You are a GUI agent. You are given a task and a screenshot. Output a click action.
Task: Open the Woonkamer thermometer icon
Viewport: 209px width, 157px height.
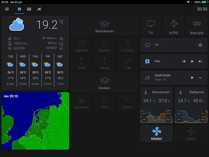pyautogui.click(x=146, y=92)
